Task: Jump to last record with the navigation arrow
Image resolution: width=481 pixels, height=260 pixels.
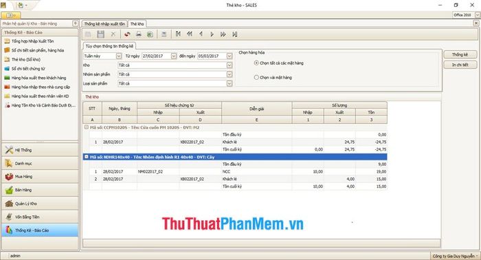Action: [235, 34]
